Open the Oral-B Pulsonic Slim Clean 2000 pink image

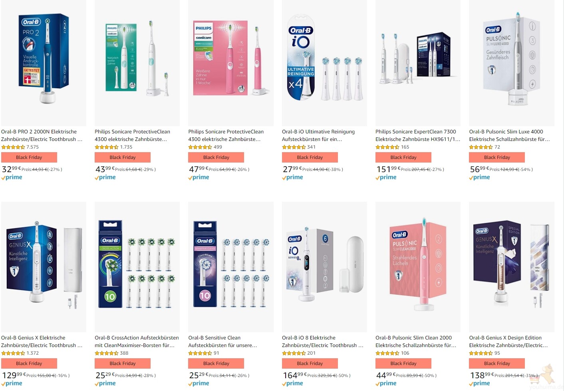418,267
